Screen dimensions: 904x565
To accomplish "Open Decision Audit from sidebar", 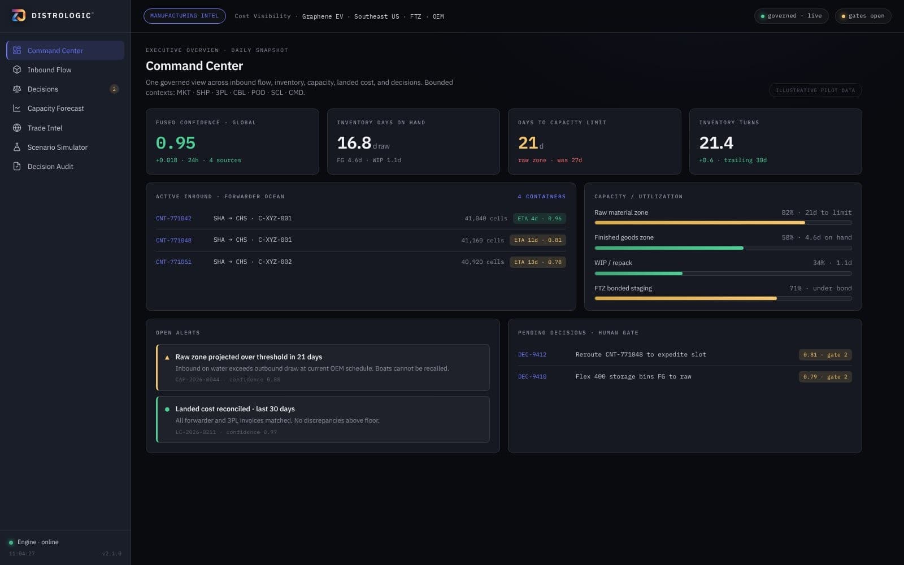I will 65,166.
